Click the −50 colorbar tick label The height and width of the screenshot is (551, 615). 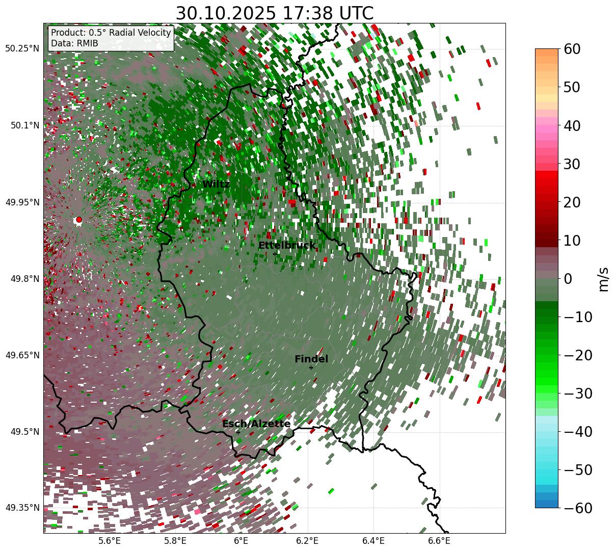tap(578, 469)
